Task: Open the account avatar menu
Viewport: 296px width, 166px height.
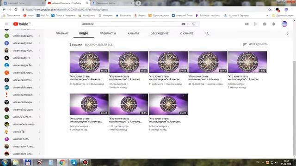Action: click(284, 24)
